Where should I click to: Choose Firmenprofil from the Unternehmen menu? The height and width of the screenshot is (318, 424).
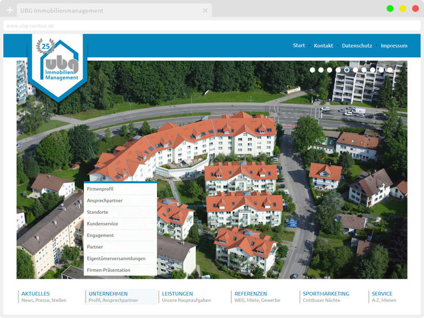(x=100, y=189)
